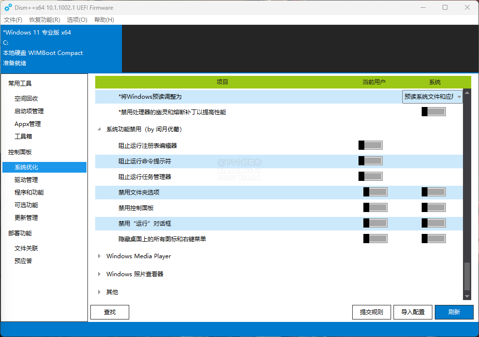
Task: Toggle 禁用控制面板 system switch
Action: click(x=433, y=208)
